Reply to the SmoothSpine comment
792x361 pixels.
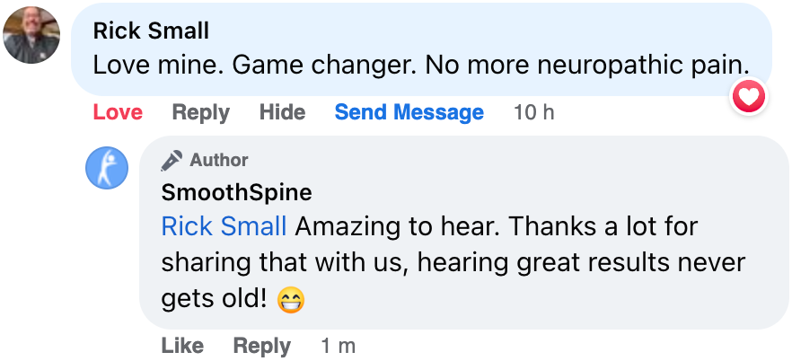(x=261, y=346)
